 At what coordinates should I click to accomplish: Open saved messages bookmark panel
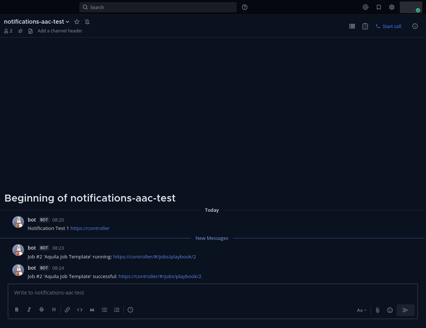[379, 7]
